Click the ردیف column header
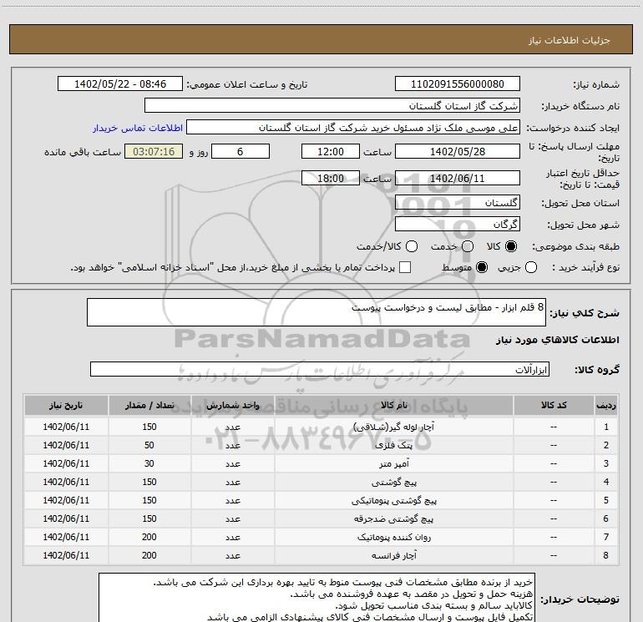643x622 pixels. [x=606, y=405]
